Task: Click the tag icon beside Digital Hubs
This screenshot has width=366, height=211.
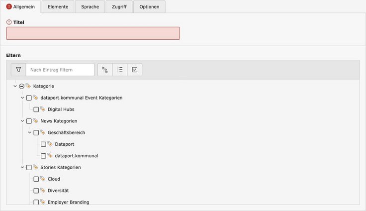Action: click(x=42, y=109)
